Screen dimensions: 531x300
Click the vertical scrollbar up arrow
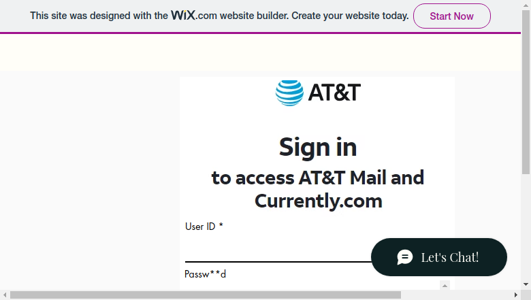tap(526, 5)
